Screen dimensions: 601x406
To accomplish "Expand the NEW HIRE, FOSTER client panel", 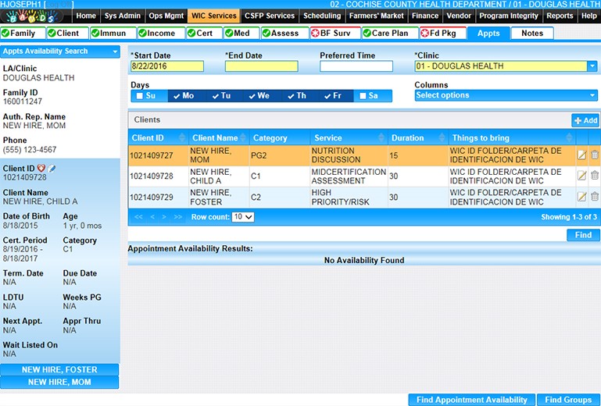I will click(59, 370).
